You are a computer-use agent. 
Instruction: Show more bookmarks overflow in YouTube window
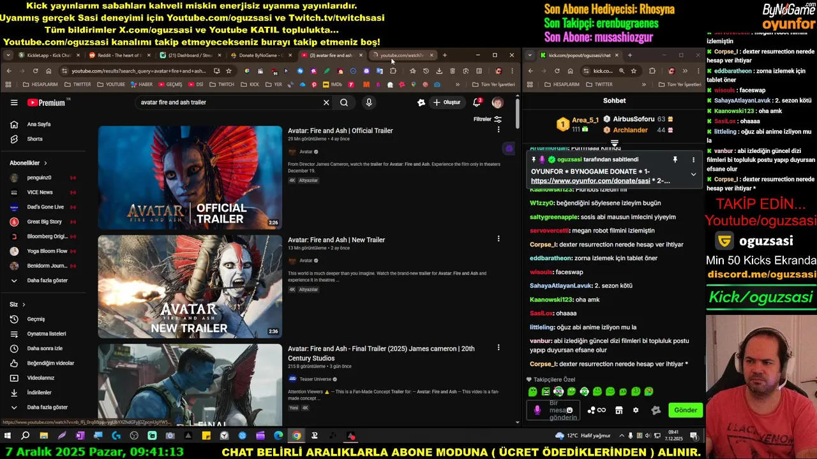(457, 84)
